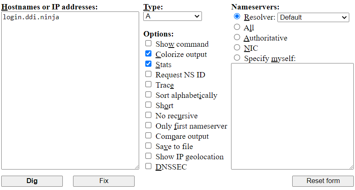Click the Dig button
This screenshot has height=190, width=355.
click(32, 181)
